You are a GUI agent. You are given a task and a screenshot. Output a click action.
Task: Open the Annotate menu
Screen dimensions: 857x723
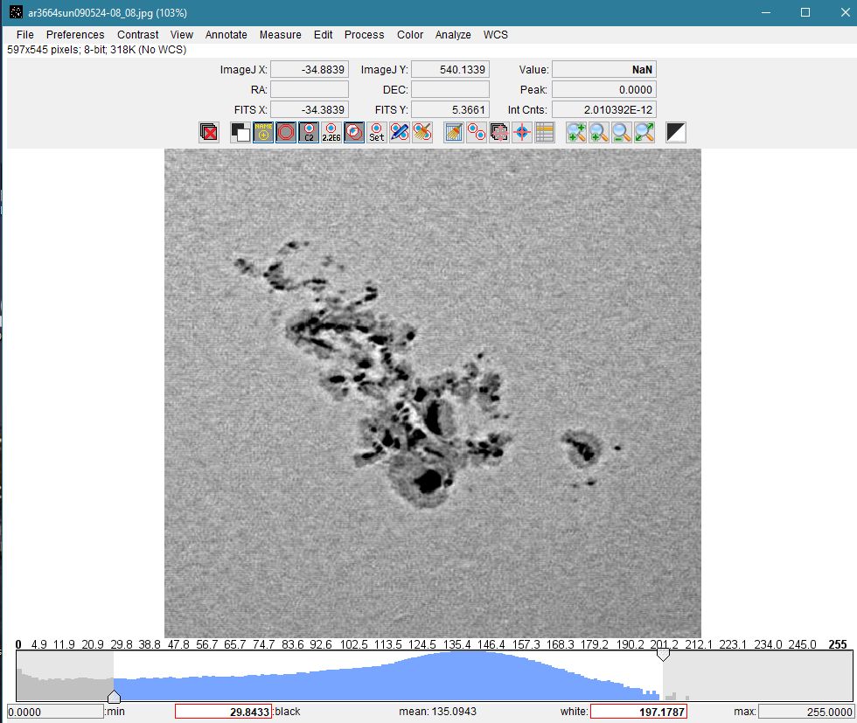tap(226, 35)
